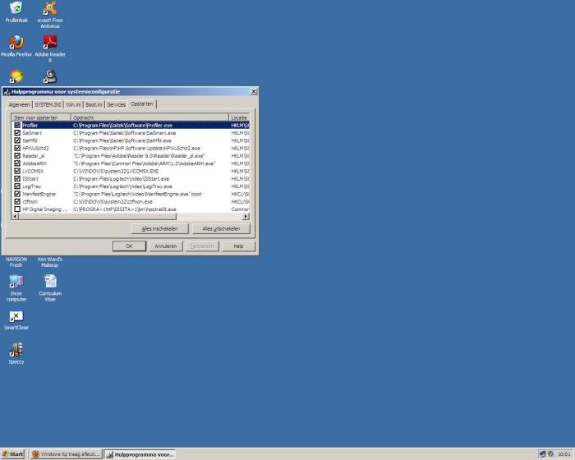Image resolution: width=575 pixels, height=460 pixels.
Task: Click the horizontal scrollbar left arrow
Action: [15, 216]
